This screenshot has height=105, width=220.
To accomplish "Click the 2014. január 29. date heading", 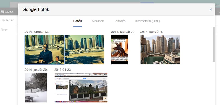I will tap(36, 70).
